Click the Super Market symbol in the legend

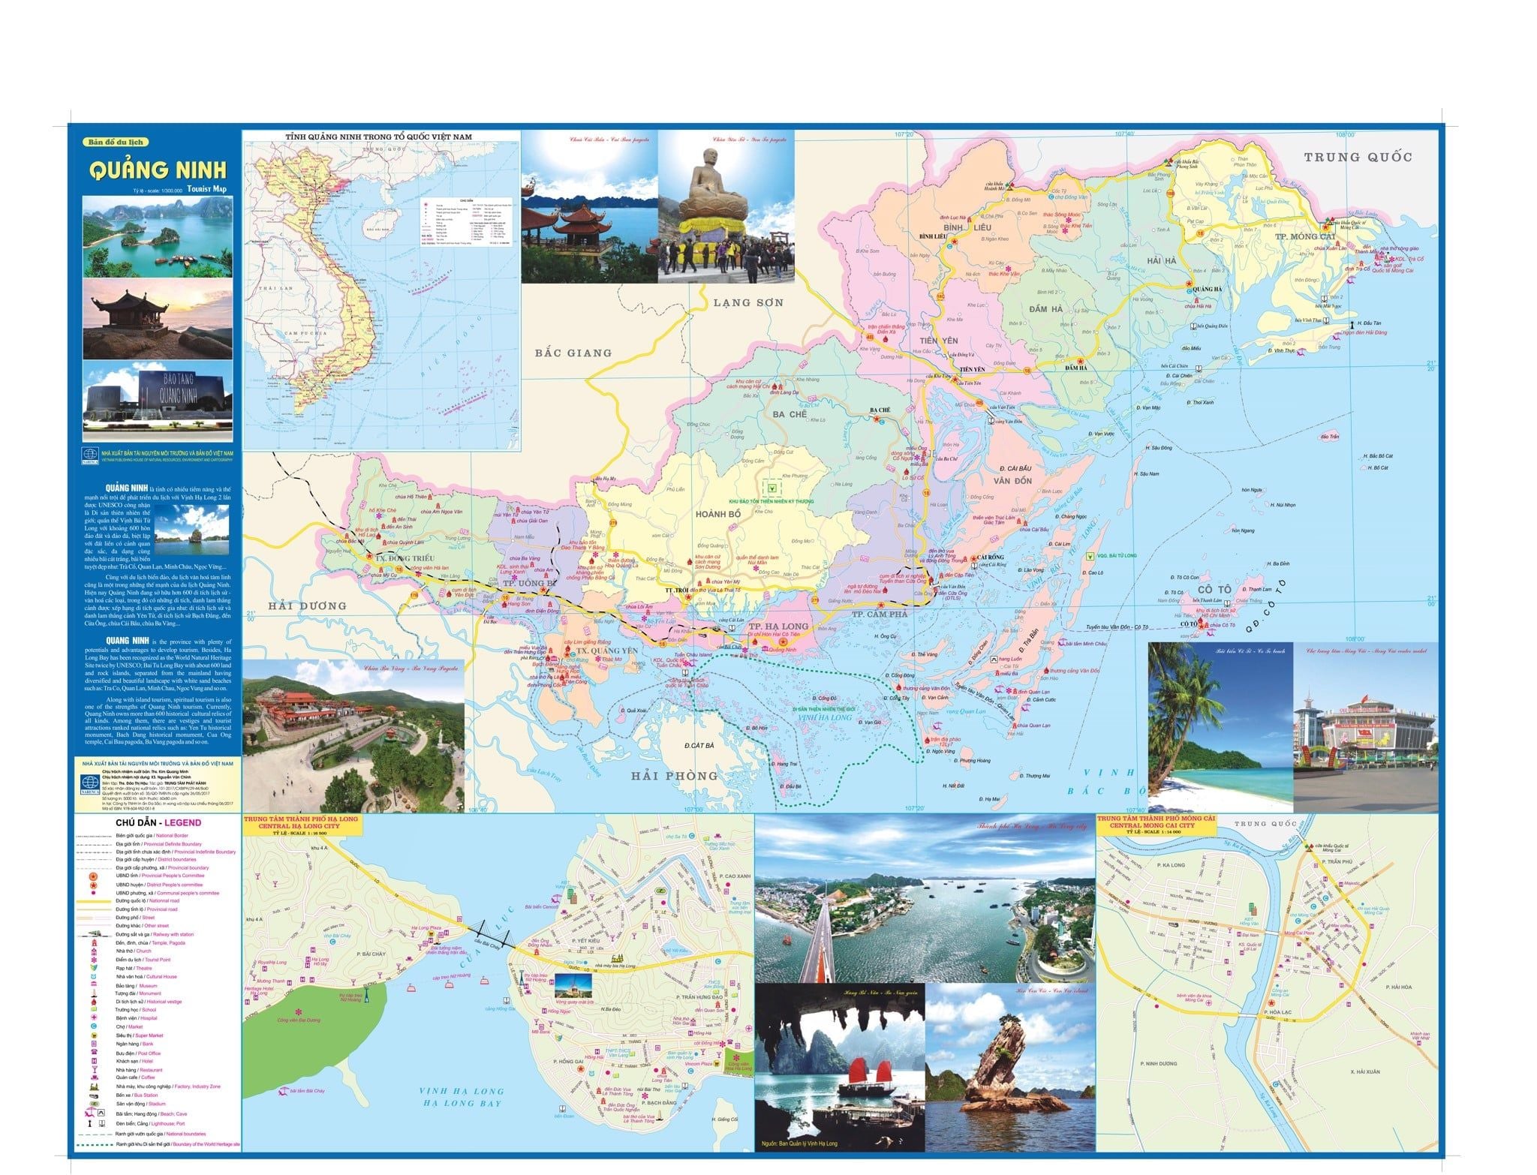[94, 1035]
